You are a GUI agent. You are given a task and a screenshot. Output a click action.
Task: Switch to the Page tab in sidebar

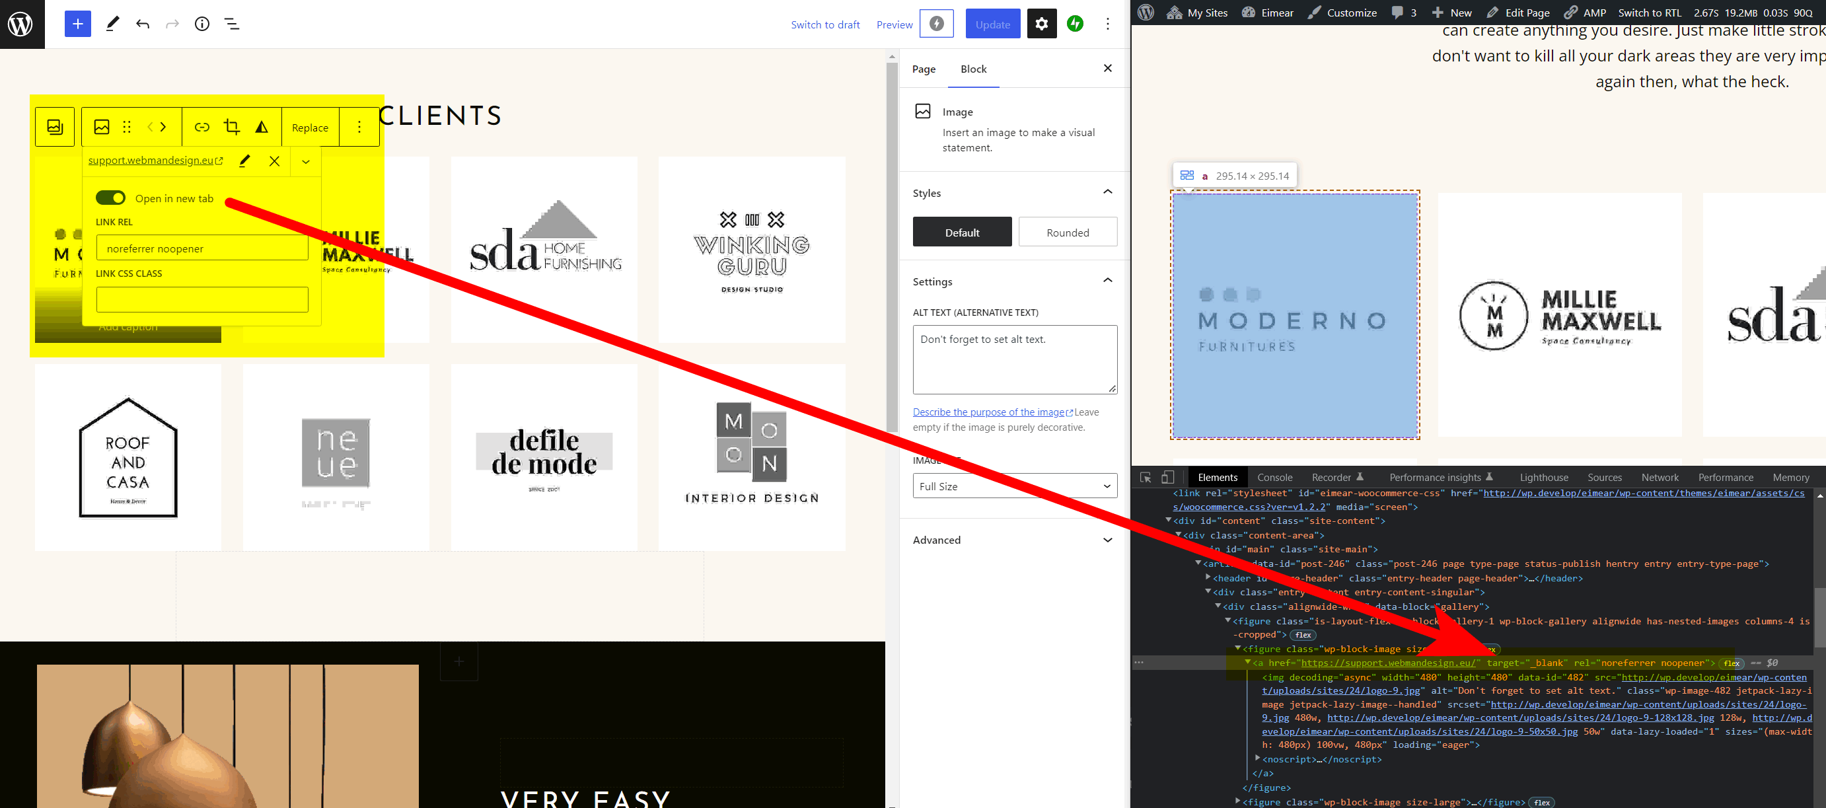[x=923, y=69]
